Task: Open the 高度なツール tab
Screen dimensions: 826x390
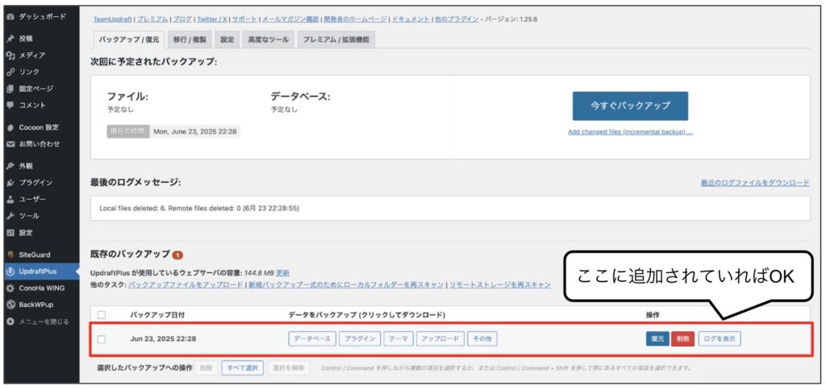Action: coord(269,40)
